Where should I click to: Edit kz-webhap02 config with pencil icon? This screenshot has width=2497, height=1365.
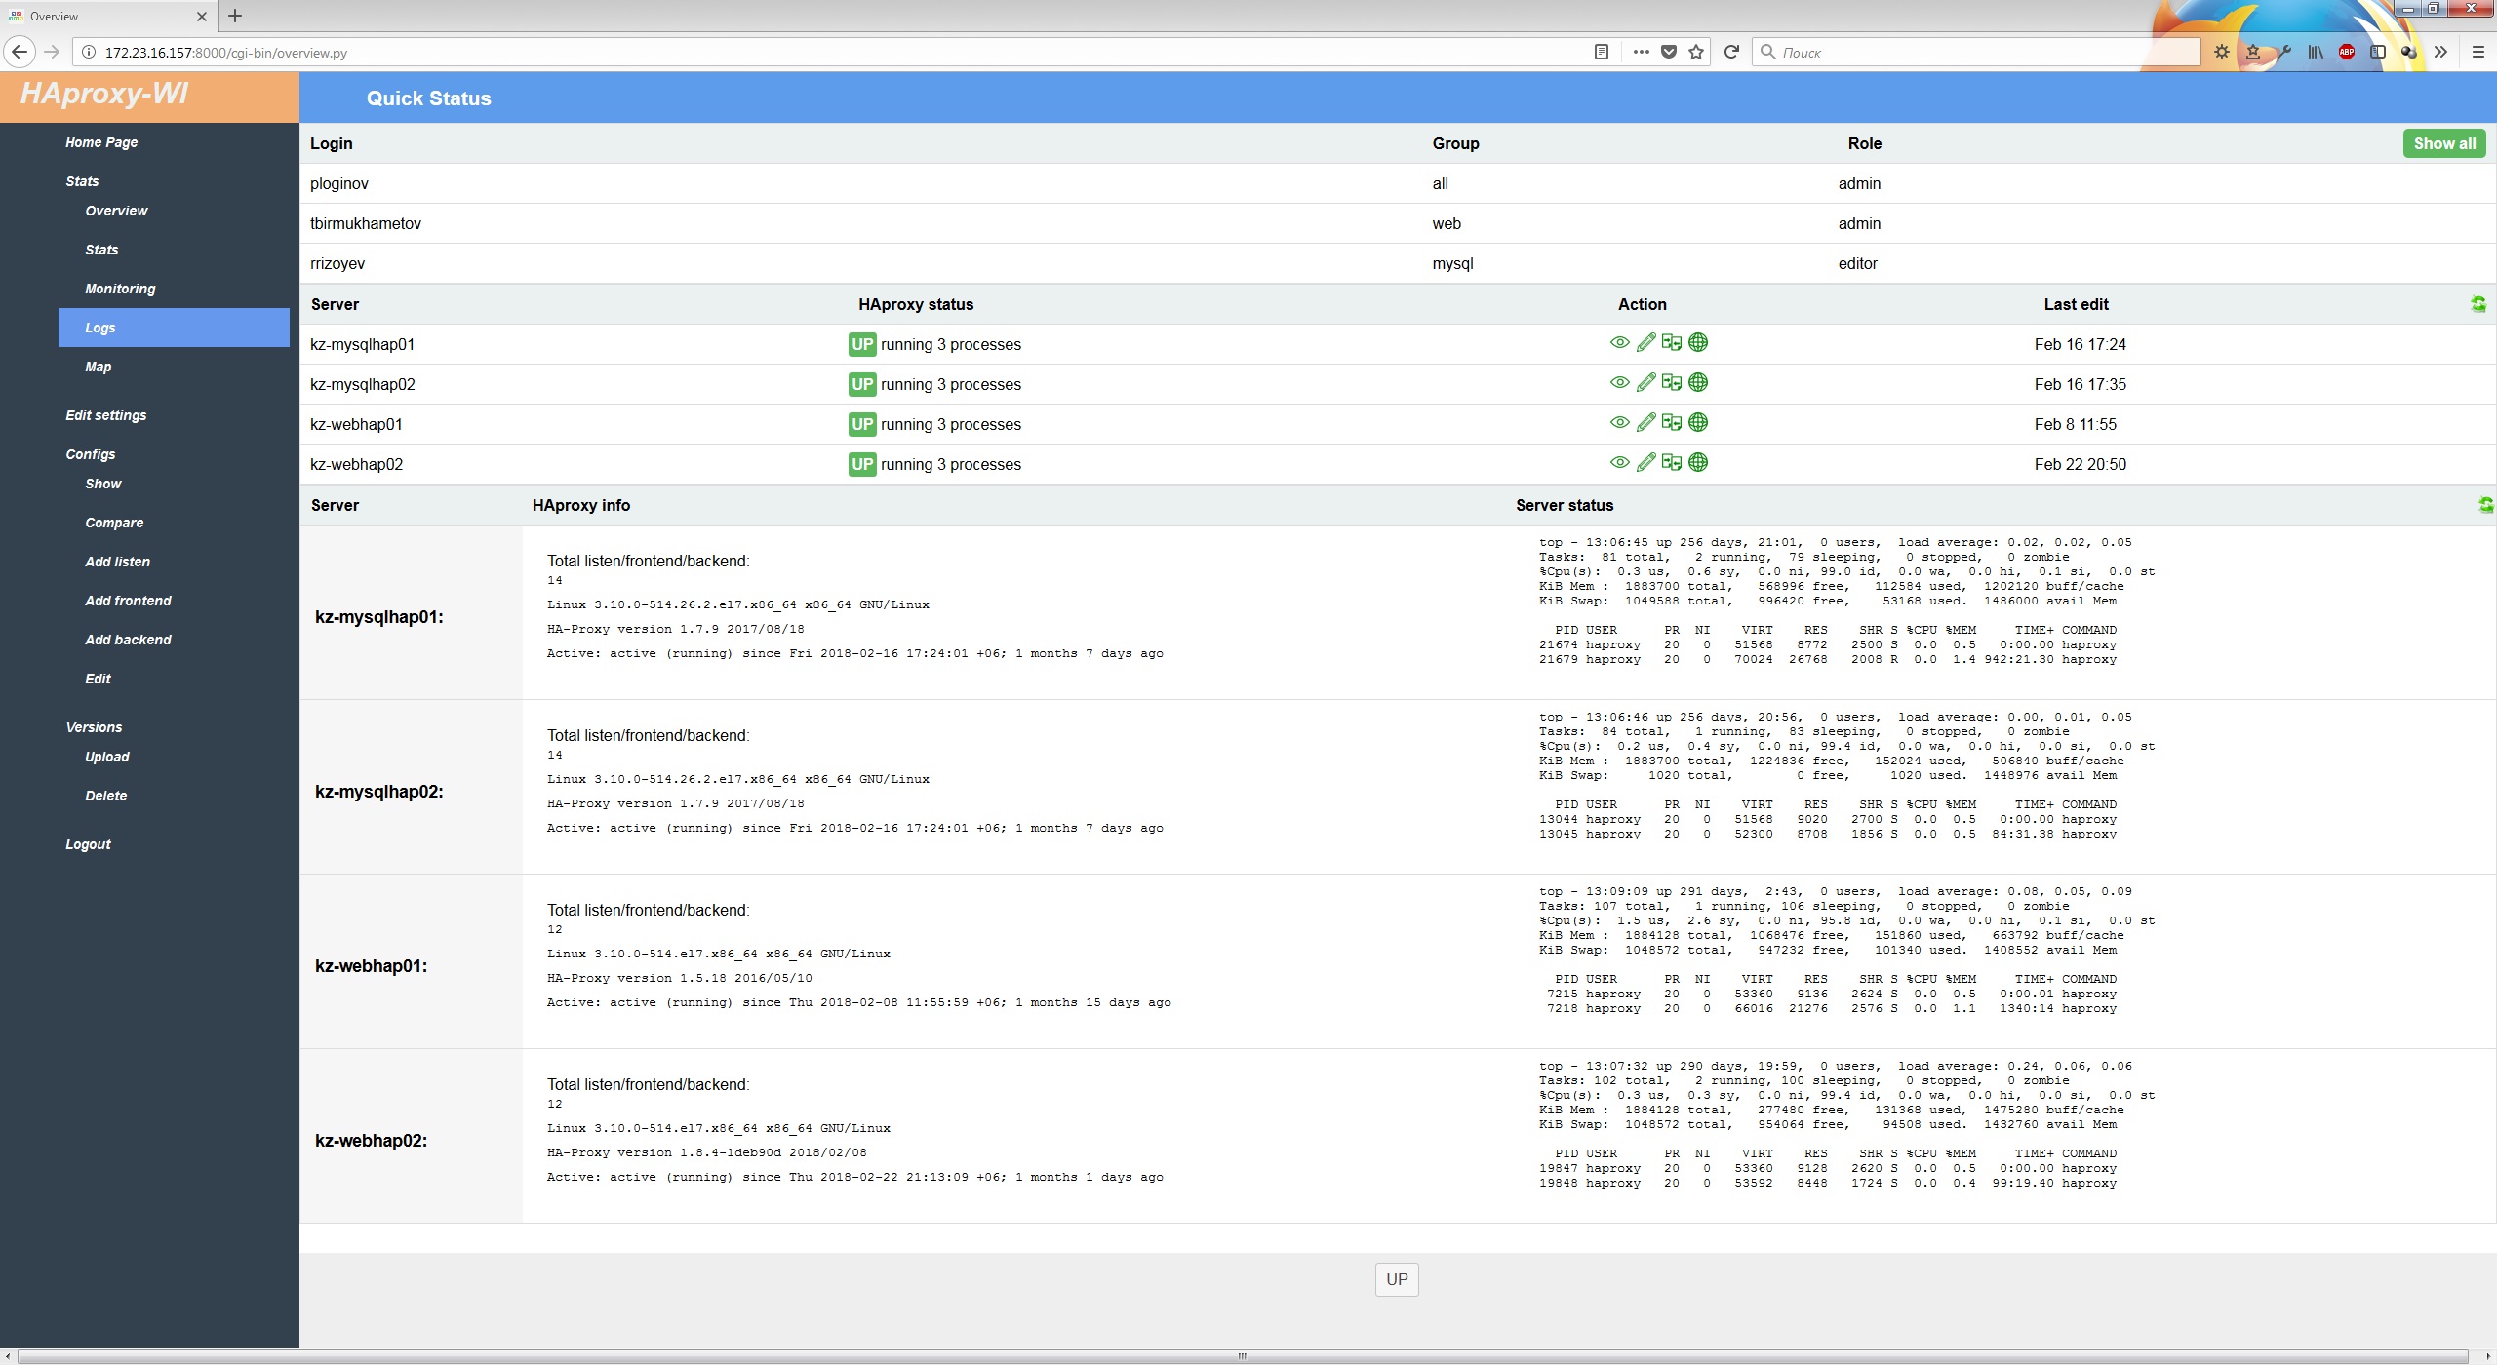tap(1645, 462)
